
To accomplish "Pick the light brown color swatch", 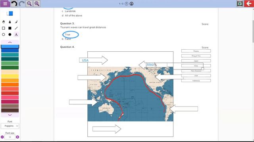I will tap(10, 106).
